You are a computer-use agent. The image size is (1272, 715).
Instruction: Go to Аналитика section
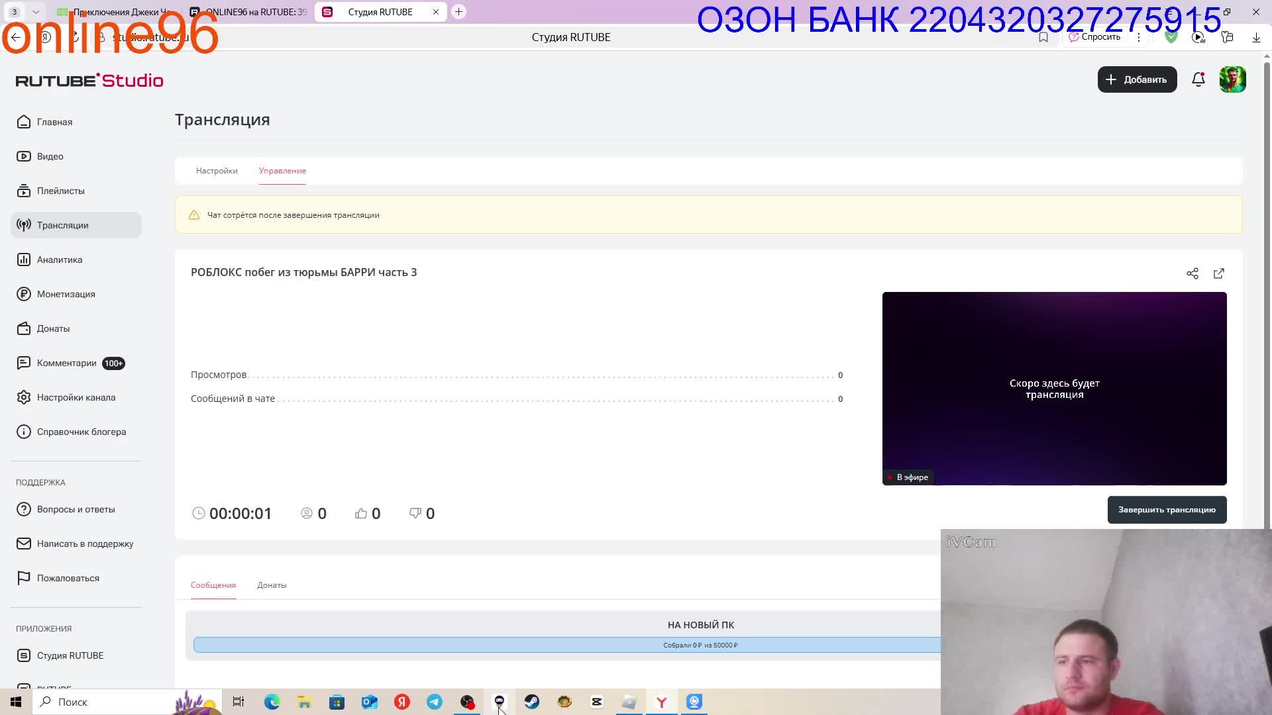coord(59,260)
